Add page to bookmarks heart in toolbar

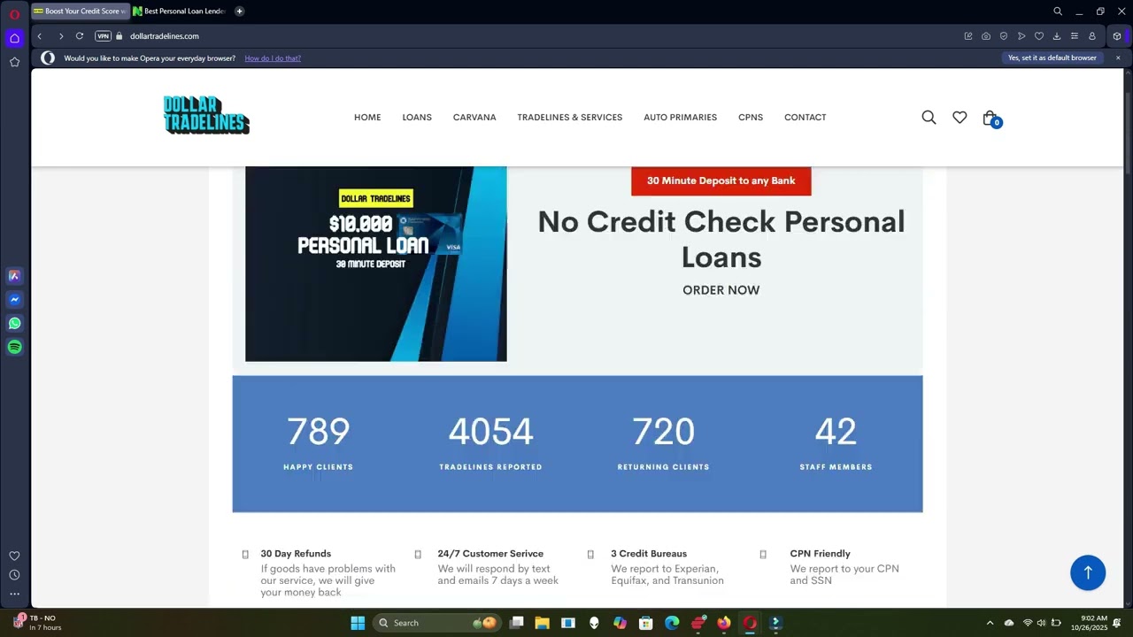(x=1039, y=36)
